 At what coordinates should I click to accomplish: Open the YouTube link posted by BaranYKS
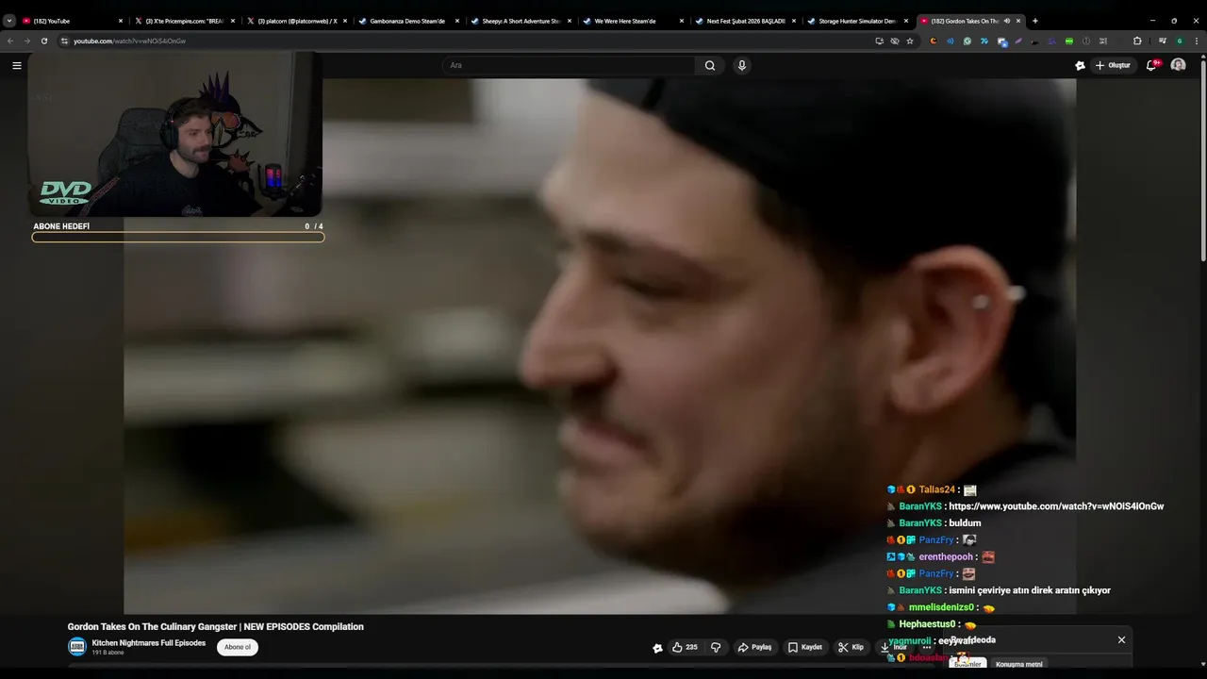[1056, 506]
